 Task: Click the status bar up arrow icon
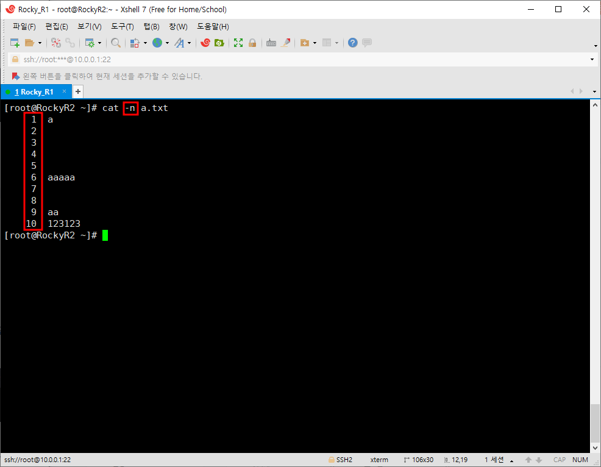(x=528, y=460)
